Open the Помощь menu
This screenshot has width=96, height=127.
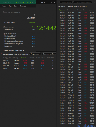pyautogui.click(x=23, y=6)
